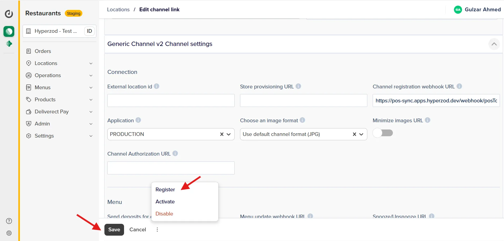
Task: Click the Deliverect logo icon at top left
Action: 9,14
